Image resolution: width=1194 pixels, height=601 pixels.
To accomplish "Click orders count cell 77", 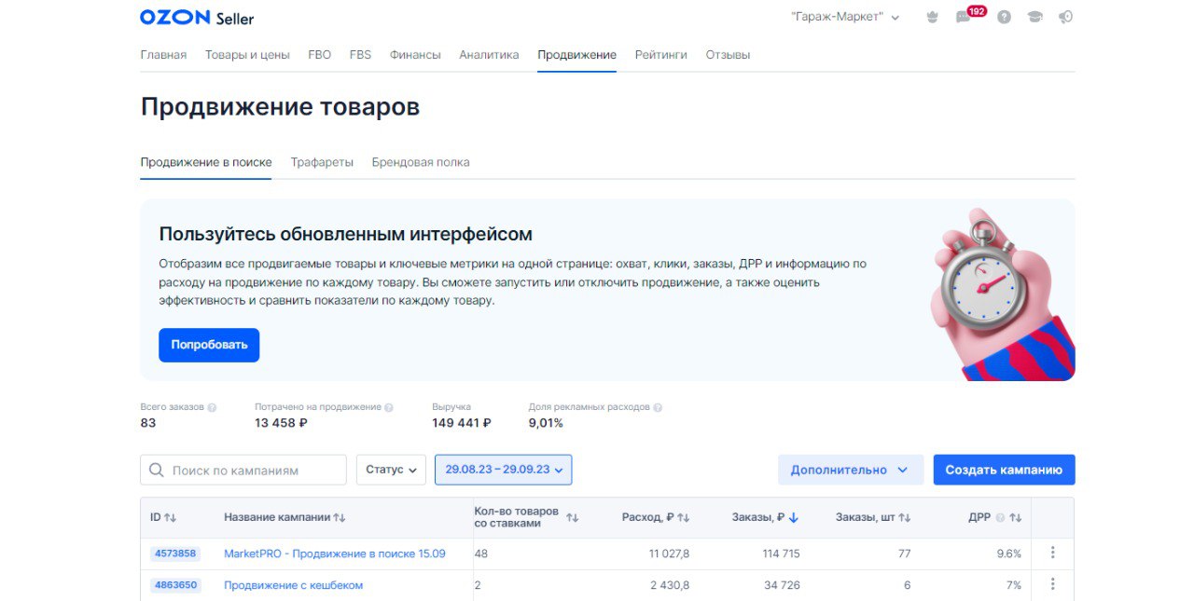I will click(904, 553).
